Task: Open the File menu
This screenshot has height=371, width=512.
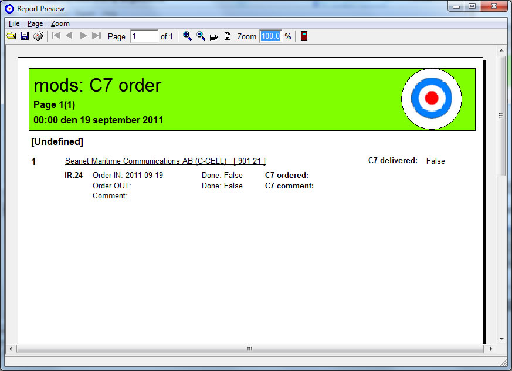Action: (x=14, y=23)
